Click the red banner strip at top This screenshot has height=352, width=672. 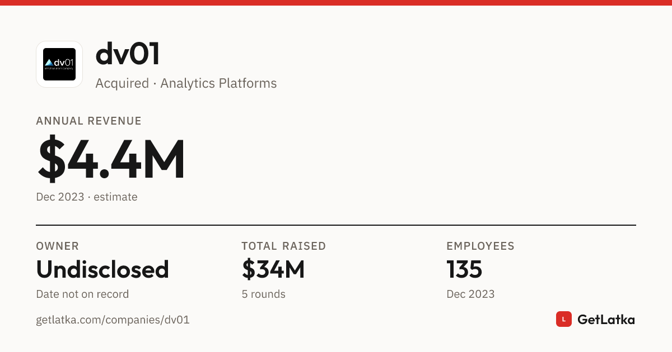click(x=336, y=3)
